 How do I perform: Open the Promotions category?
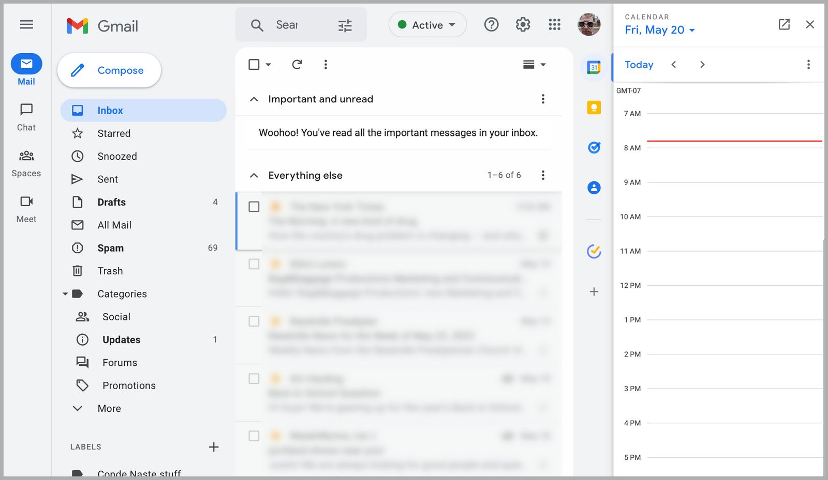click(143, 385)
